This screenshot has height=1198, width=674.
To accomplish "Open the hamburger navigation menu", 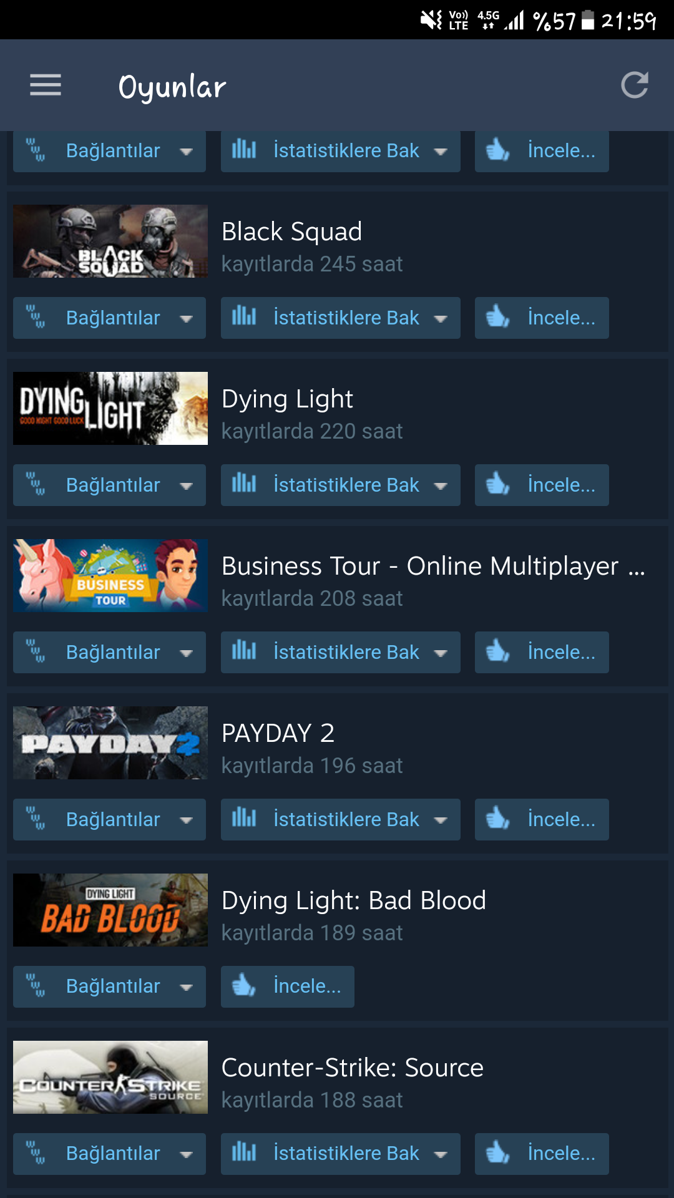I will pyautogui.click(x=46, y=85).
